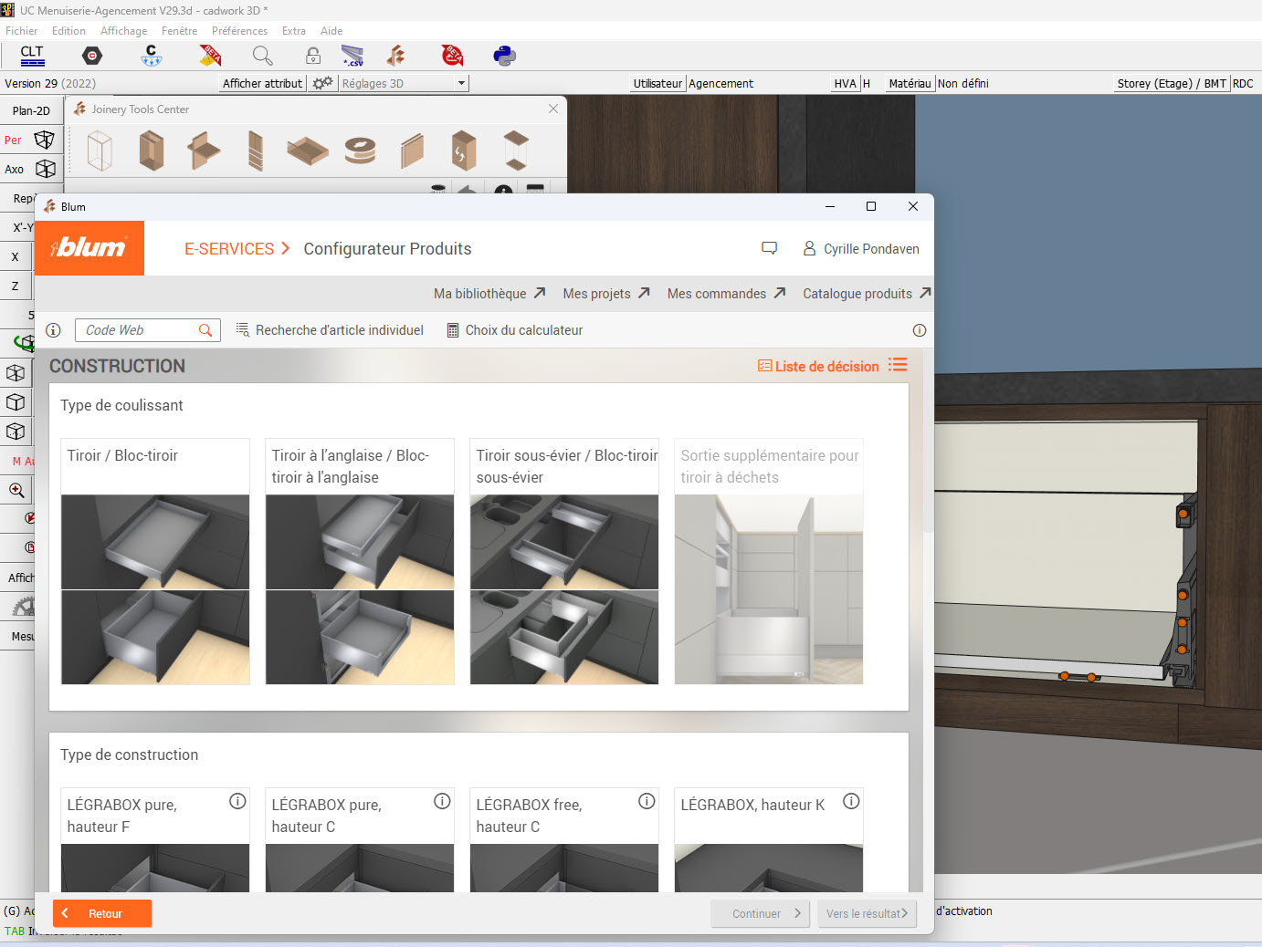This screenshot has height=947, width=1262.
Task: Click search magnifier in Code Web field
Action: point(205,330)
